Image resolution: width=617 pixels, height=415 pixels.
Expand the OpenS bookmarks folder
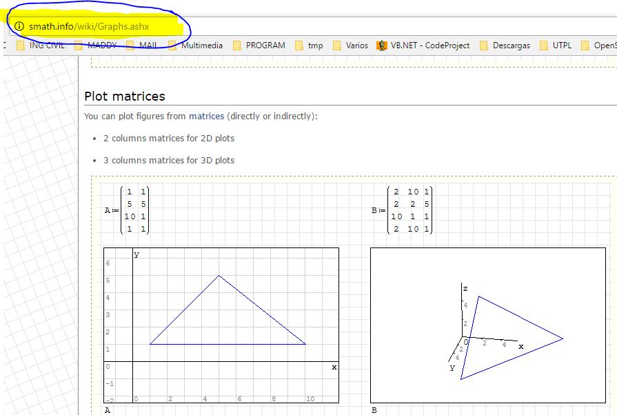(598, 45)
